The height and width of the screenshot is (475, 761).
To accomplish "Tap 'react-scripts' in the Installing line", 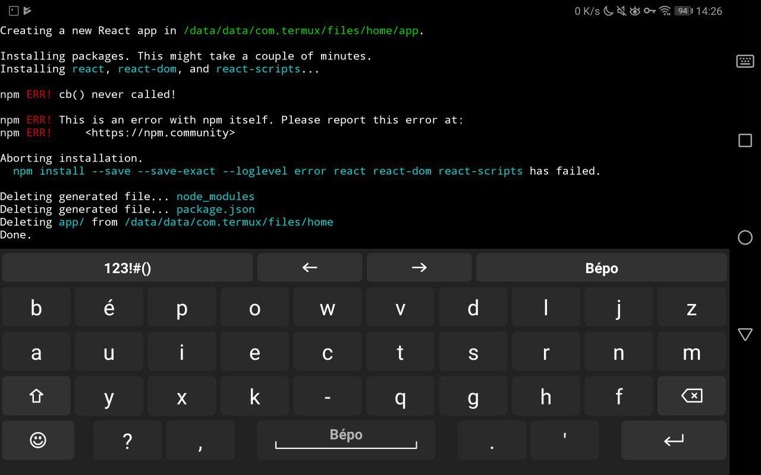I will pyautogui.click(x=258, y=69).
